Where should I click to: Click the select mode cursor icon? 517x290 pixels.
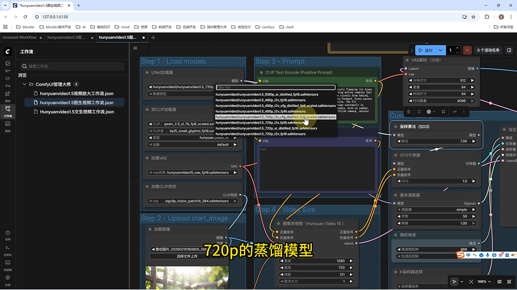tap(455, 282)
